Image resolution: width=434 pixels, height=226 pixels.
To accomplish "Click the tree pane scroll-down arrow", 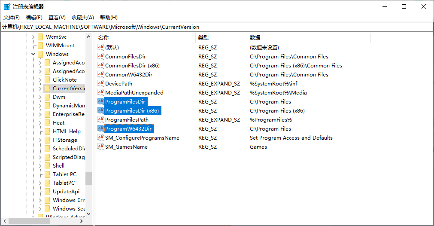I will point(88,214).
